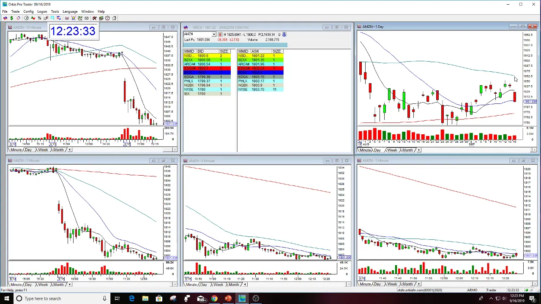Select the ARCA# bid row at 1800.54
This screenshot has width=541, height=304.
coord(207,64)
